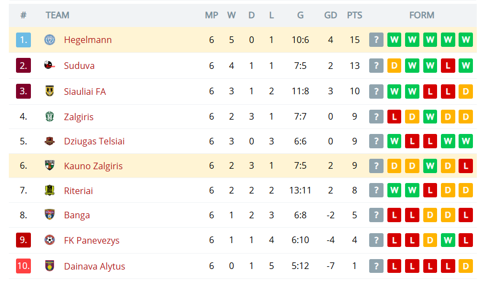Click the FK Panevezys football logo
Image resolution: width=479 pixels, height=285 pixels.
coord(50,240)
